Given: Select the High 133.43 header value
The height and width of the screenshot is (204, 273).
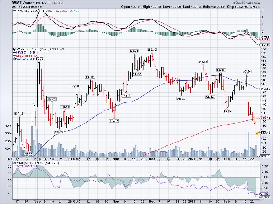Looking at the screenshot, I should (x=152, y=7).
